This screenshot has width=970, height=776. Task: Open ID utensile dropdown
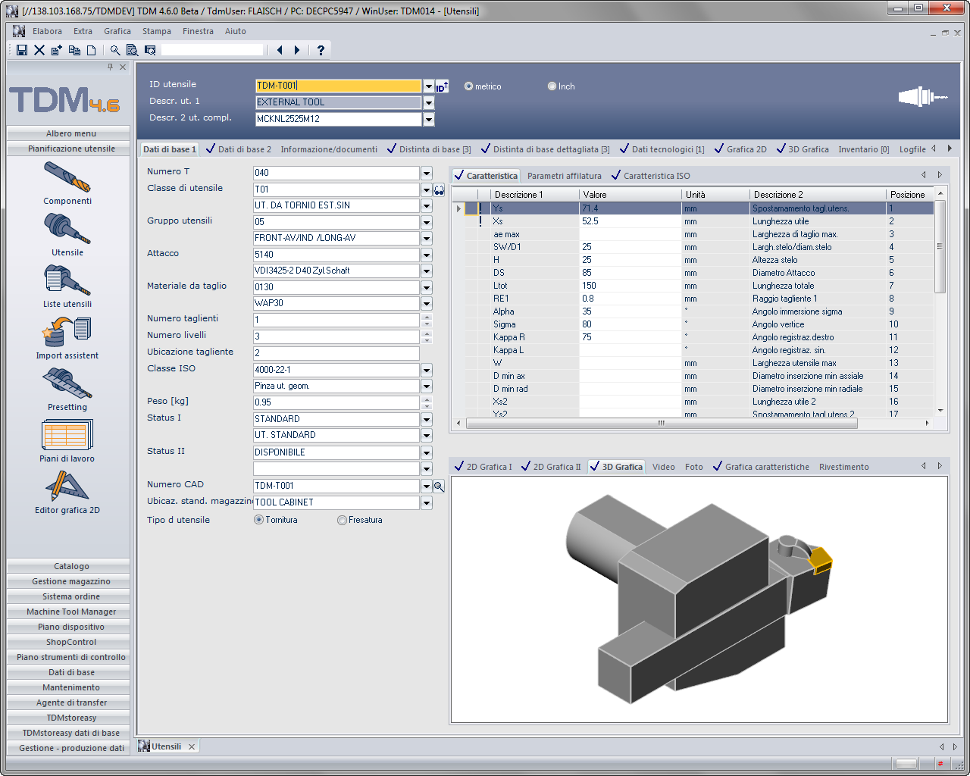point(428,86)
